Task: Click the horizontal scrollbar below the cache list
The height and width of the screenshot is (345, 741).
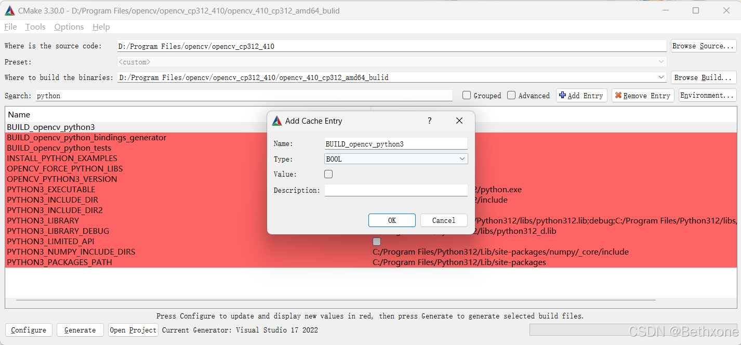Action: [x=336, y=300]
